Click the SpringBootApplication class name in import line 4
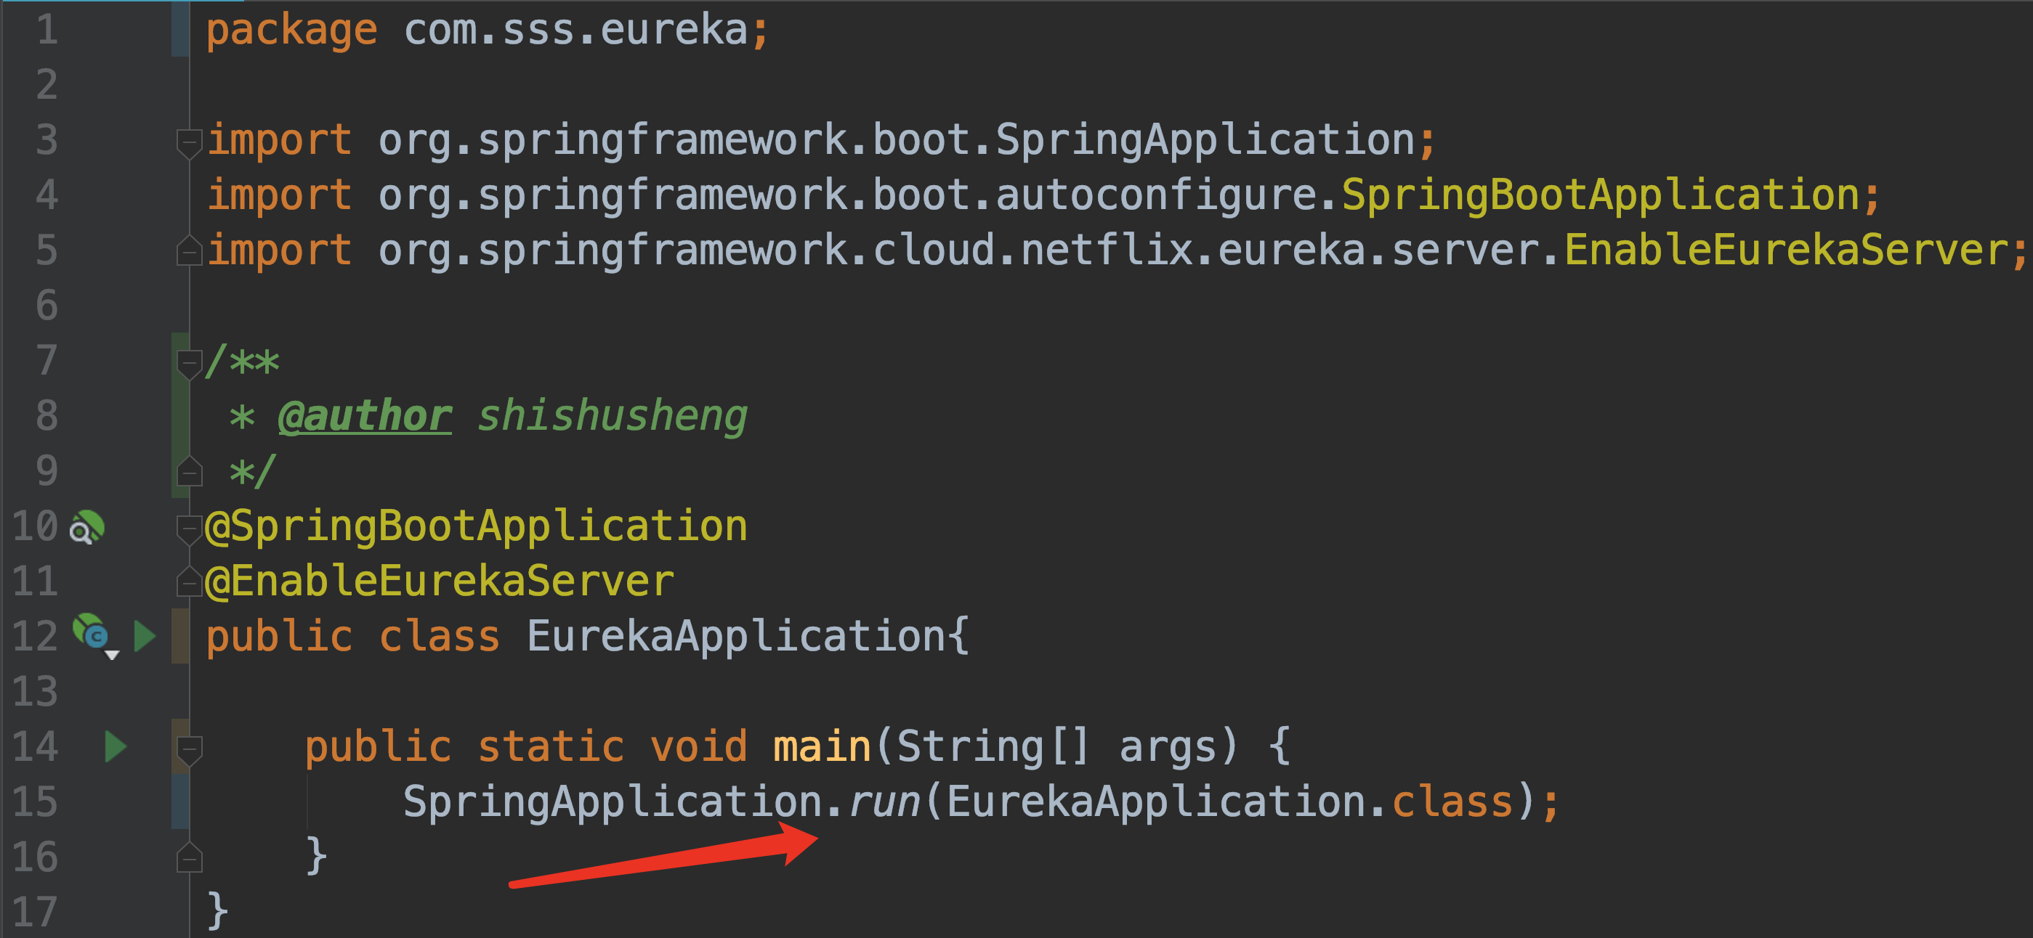The image size is (2033, 938). point(1601,195)
